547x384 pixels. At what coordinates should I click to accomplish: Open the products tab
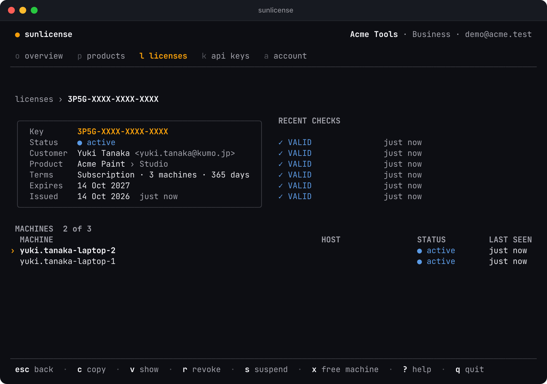coord(101,56)
